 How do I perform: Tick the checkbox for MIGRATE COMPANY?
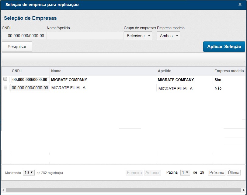tap(5, 79)
